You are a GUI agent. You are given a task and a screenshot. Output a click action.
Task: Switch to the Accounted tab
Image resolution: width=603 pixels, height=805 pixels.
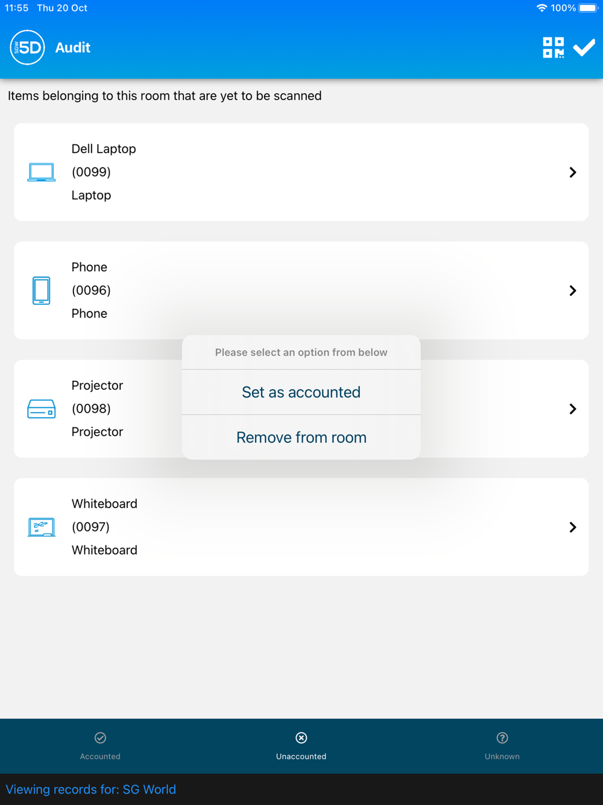(x=100, y=746)
